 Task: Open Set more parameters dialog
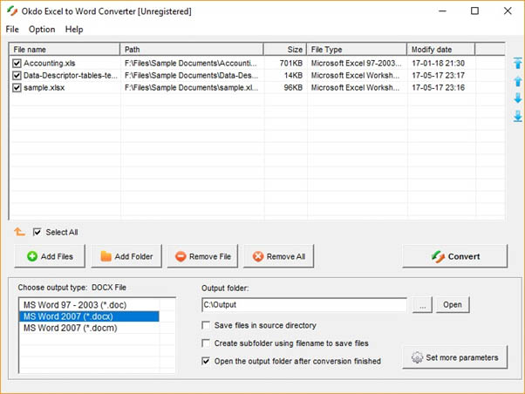(455, 357)
